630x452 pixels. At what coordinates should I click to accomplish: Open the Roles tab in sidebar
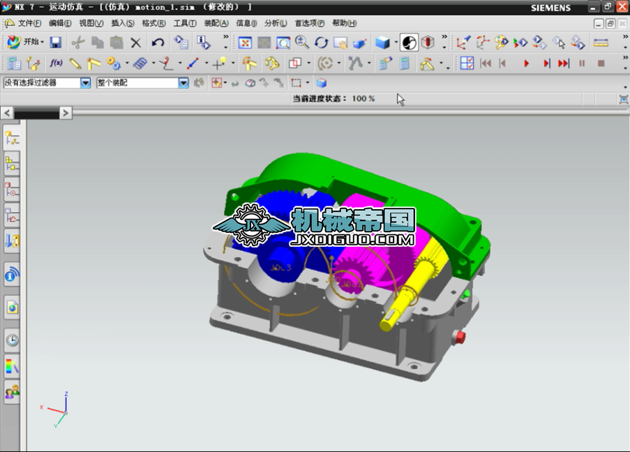12,392
